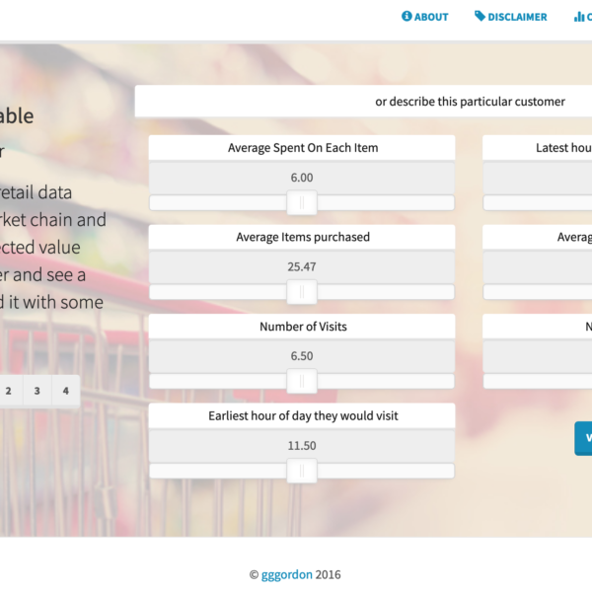Click the blue button at right edge
592x592 pixels.
click(x=584, y=438)
